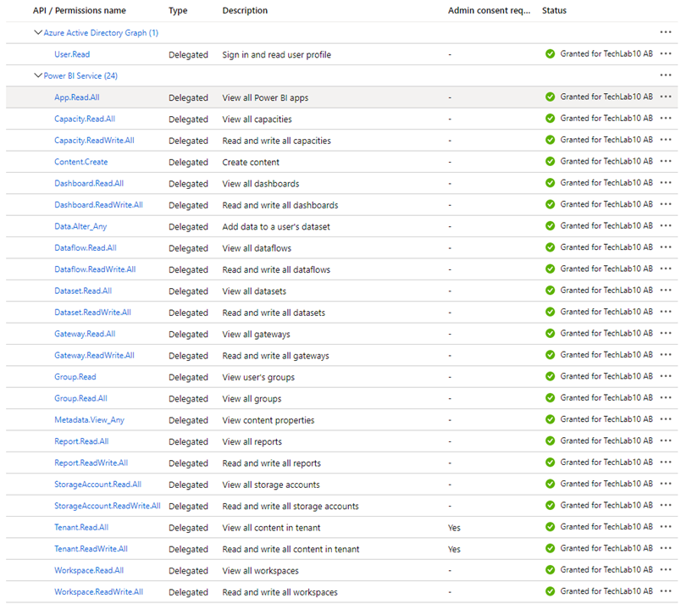Click the green granted icon next to User.Read
The width and height of the screenshot is (692, 604).
click(551, 54)
